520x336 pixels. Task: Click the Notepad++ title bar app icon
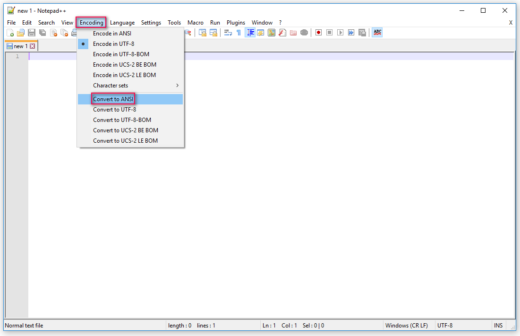click(11, 10)
